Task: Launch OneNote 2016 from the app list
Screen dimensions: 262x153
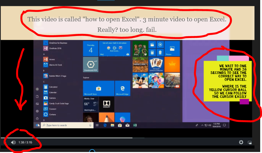Action: 52,48
